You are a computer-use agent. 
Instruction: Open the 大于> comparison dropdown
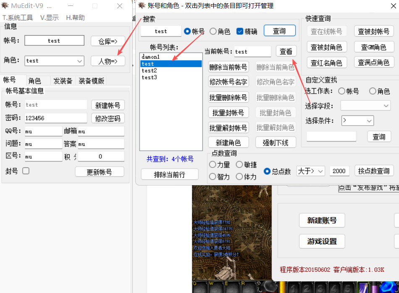click(x=310, y=171)
